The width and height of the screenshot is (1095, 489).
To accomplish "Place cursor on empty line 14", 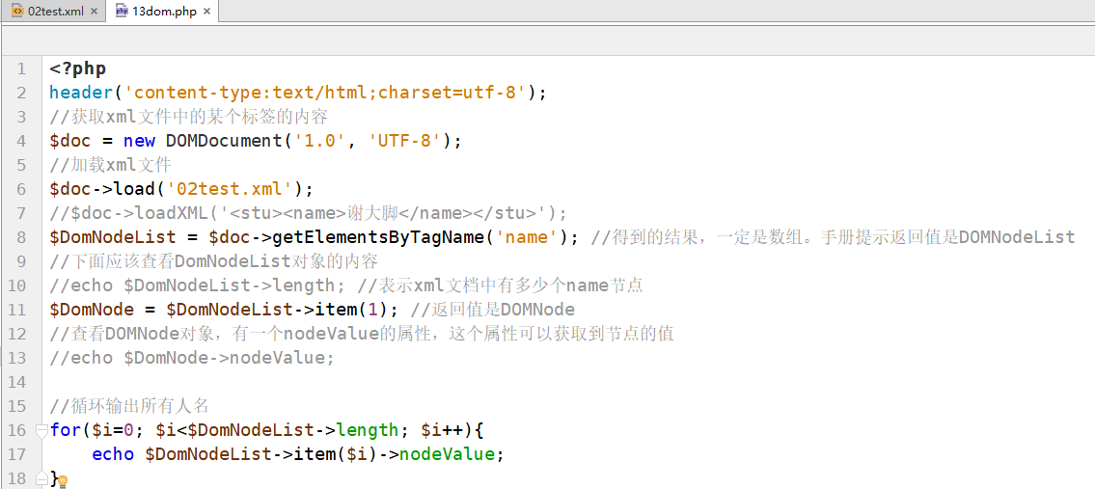I will click(289, 382).
